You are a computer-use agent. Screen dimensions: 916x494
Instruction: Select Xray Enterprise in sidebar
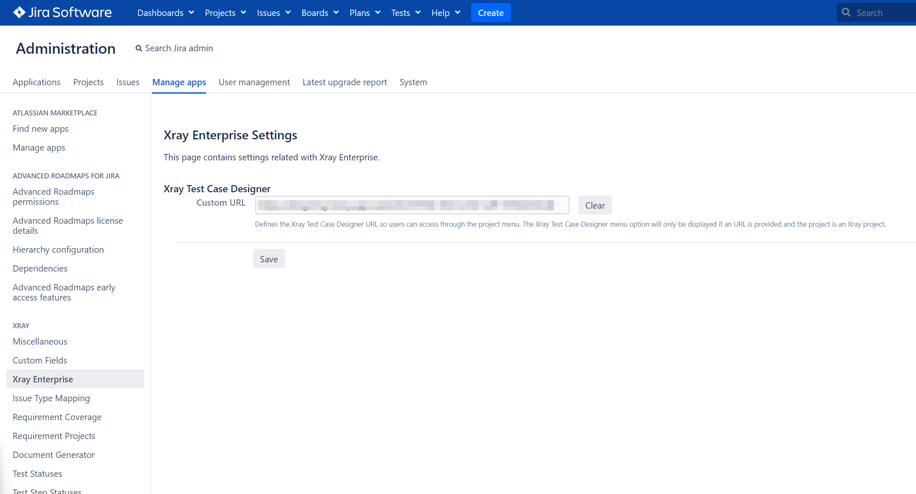(75, 379)
